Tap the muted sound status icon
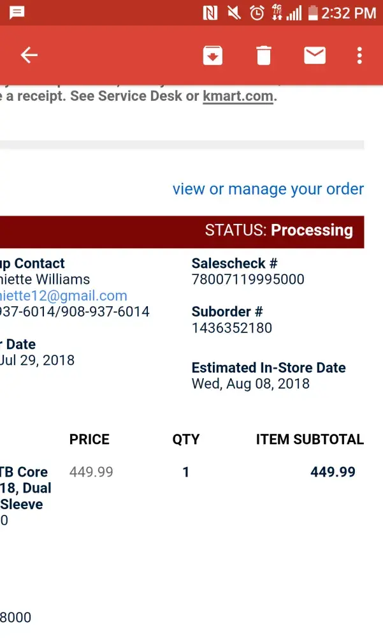The image size is (383, 638). (x=233, y=12)
